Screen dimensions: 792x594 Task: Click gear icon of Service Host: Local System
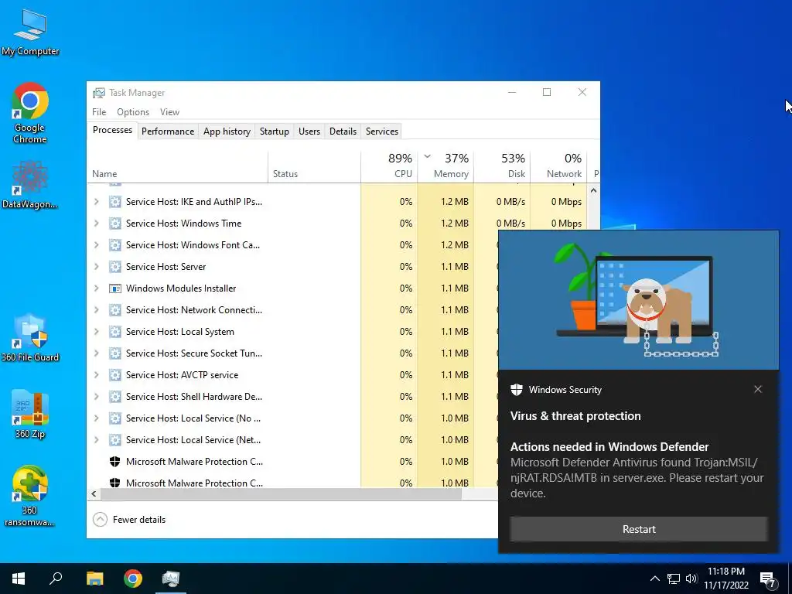point(115,332)
